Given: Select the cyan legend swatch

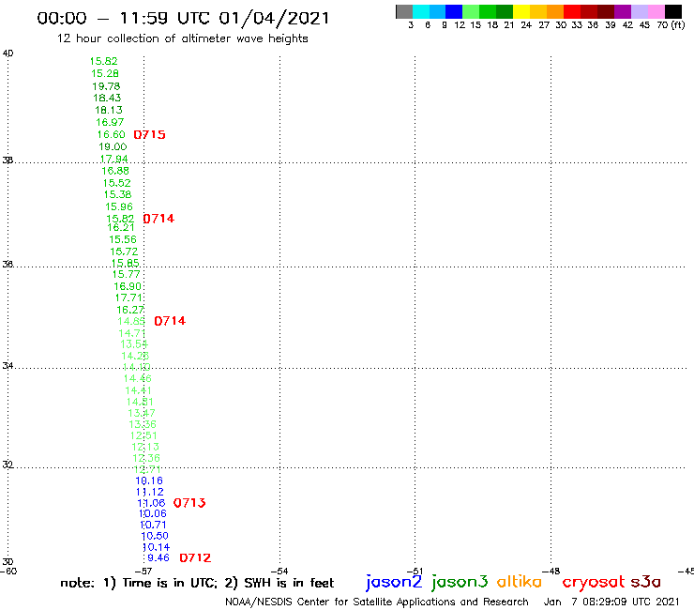Looking at the screenshot, I should coord(421,11).
